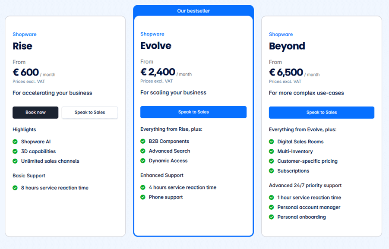Click the checkmark next to Personal onboarding
This screenshot has width=389, height=249.
point(272,217)
